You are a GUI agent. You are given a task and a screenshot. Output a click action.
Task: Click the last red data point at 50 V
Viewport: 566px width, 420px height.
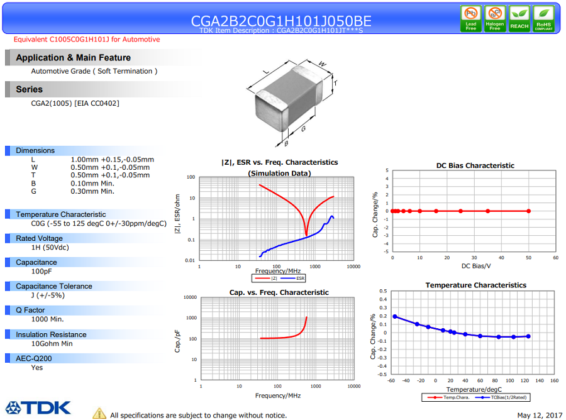point(528,211)
